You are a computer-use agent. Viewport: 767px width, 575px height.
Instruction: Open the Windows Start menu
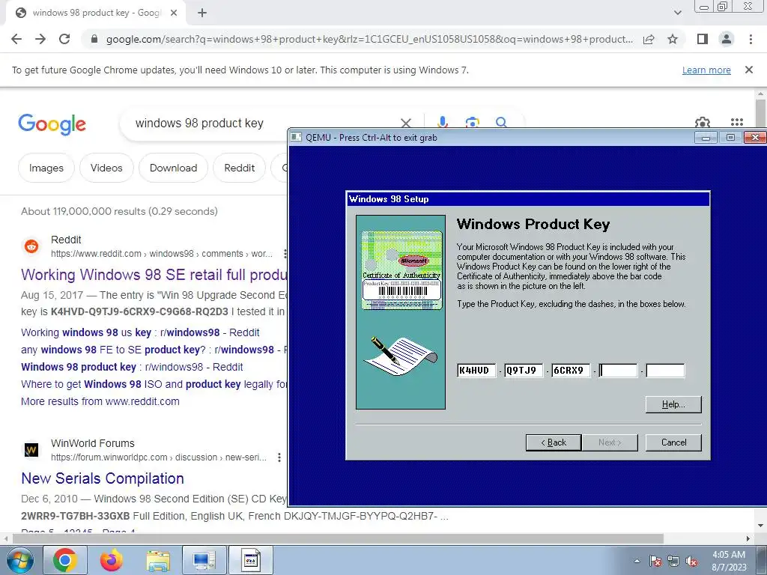pos(19,560)
